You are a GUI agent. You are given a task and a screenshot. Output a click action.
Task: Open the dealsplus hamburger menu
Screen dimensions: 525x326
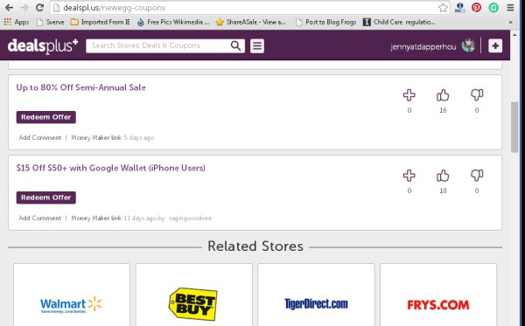(257, 45)
